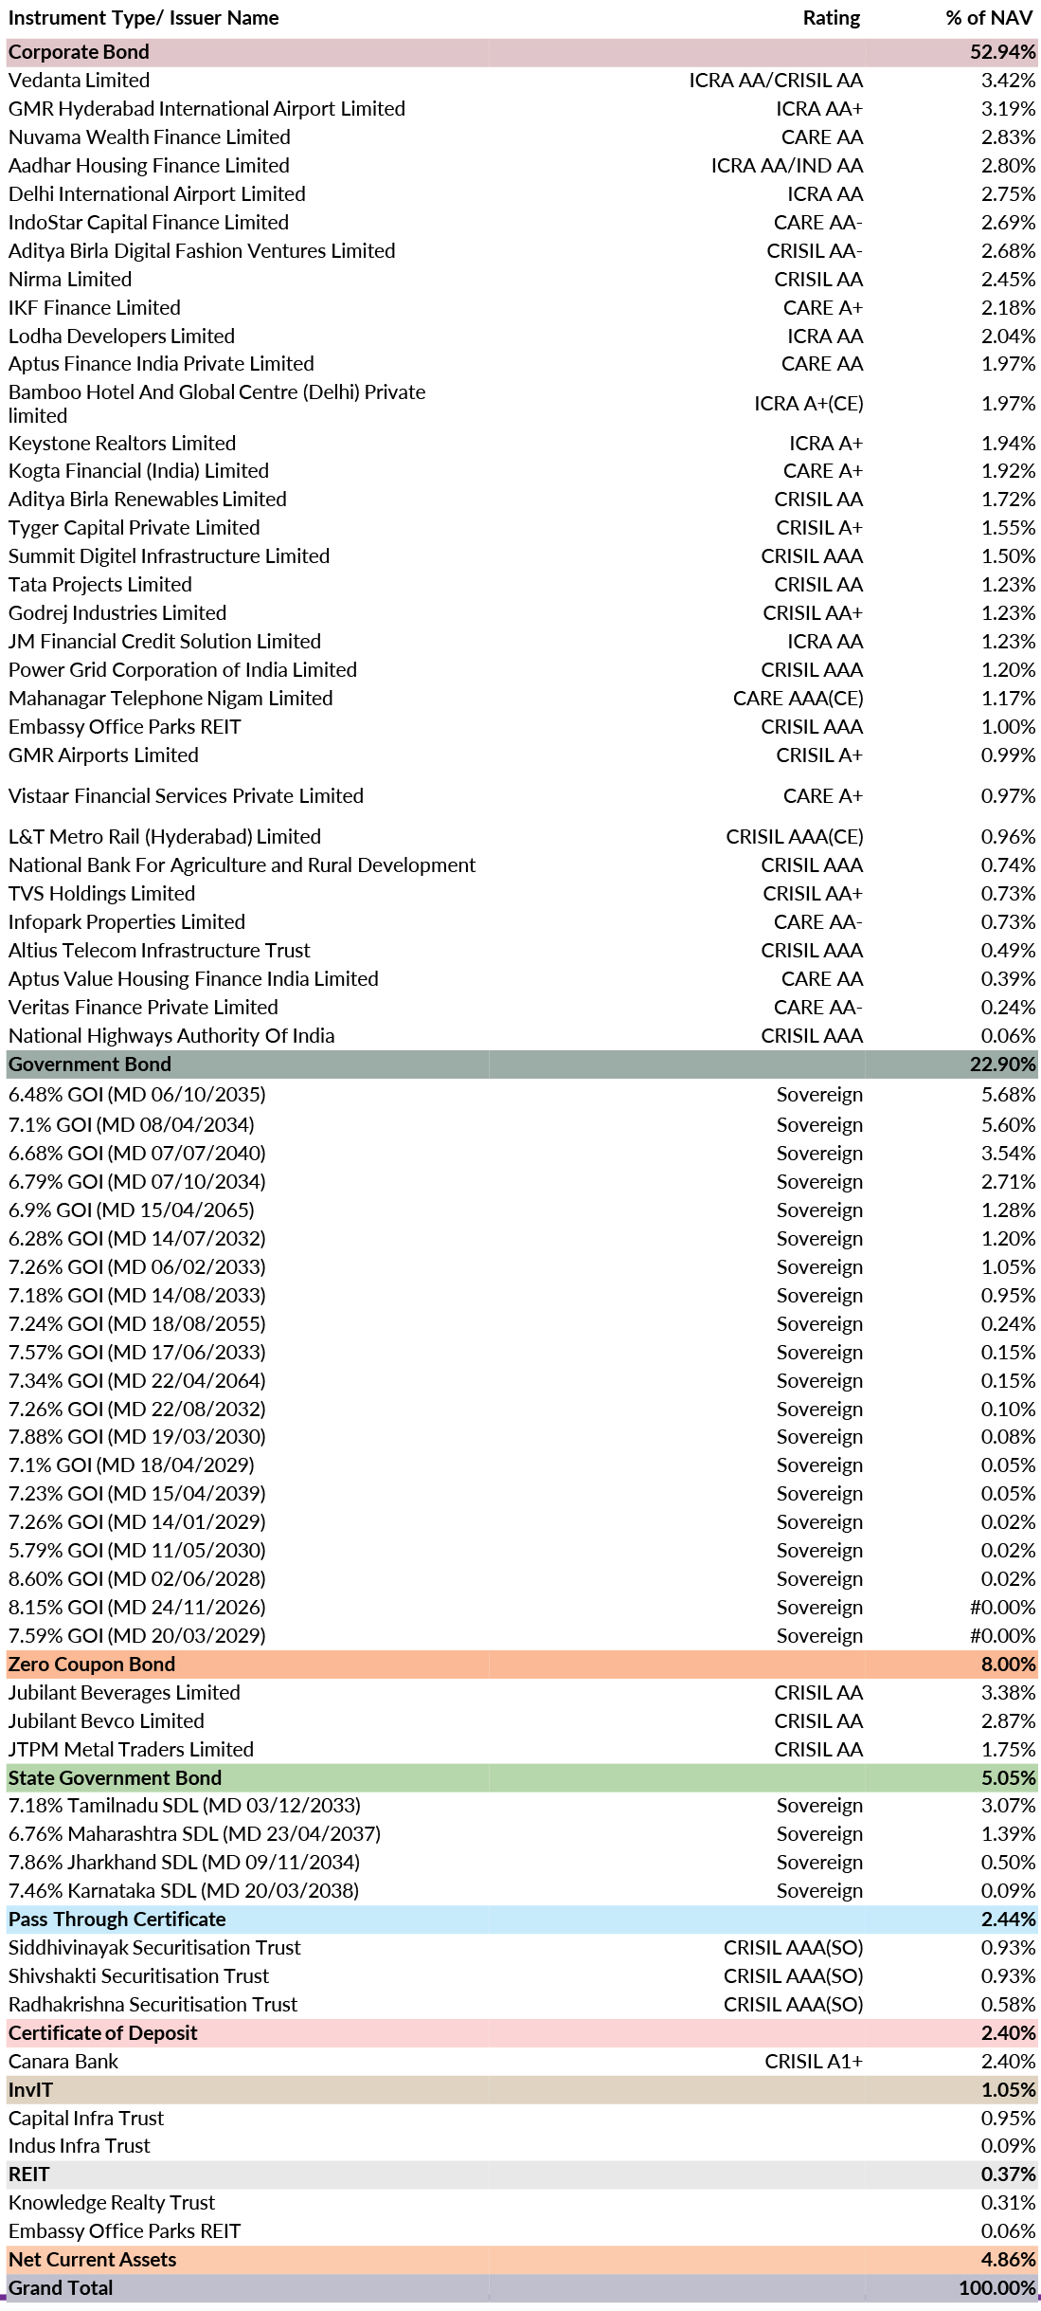
Task: Select the InvIT category header
Action: pos(31,2090)
